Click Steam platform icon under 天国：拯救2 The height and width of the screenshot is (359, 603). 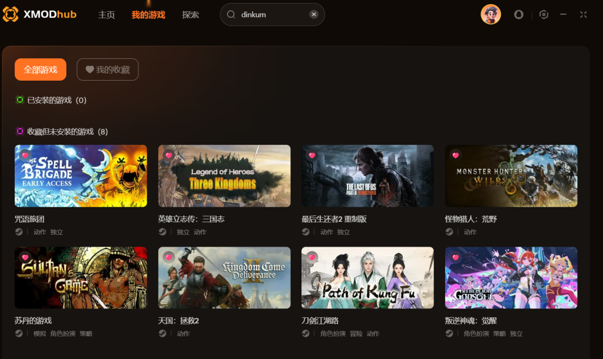pos(163,333)
